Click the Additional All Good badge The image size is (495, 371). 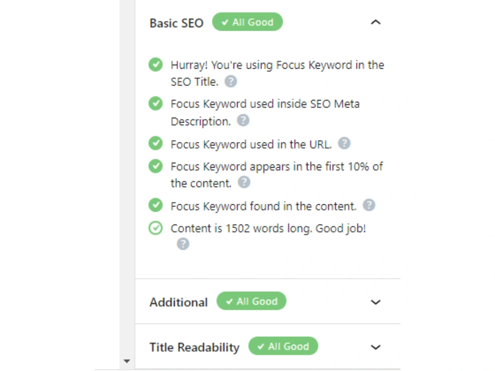coord(251,301)
